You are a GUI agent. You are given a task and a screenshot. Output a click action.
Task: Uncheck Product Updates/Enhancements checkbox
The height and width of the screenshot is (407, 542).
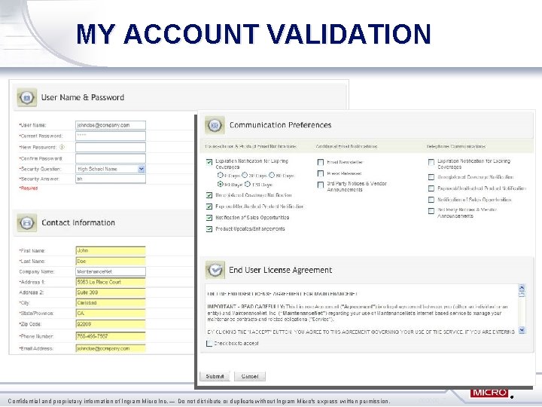[209, 229]
